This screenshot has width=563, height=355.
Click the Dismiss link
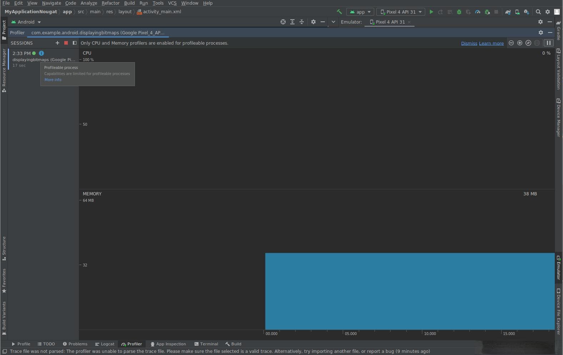coord(469,43)
